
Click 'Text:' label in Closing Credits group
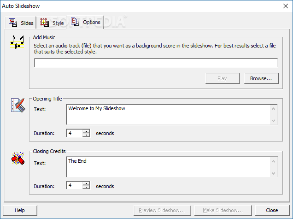tap(40, 163)
